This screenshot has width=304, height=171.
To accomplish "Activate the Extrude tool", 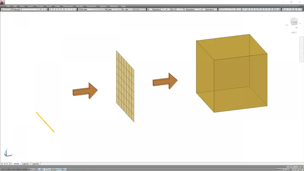I will 247,9.
